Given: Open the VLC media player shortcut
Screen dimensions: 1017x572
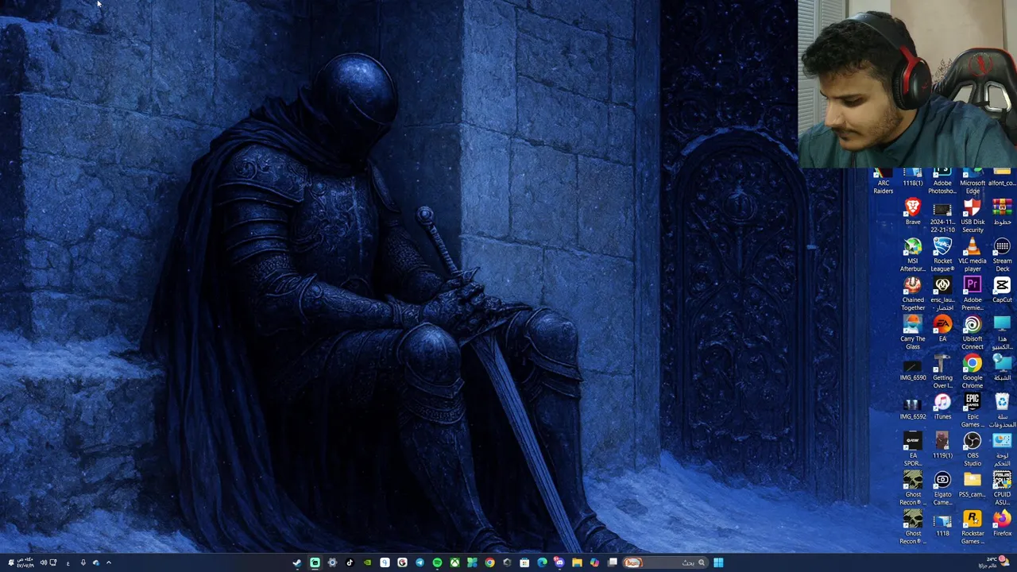Looking at the screenshot, I should (x=973, y=255).
